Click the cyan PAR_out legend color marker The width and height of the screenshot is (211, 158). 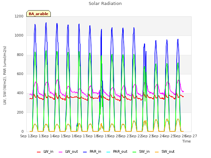pyautogui.click(x=108, y=152)
